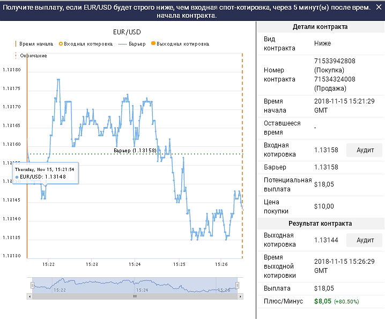The image size is (385, 319).
Task: Click the Барьер (1.13158) line label
Action: [135, 150]
